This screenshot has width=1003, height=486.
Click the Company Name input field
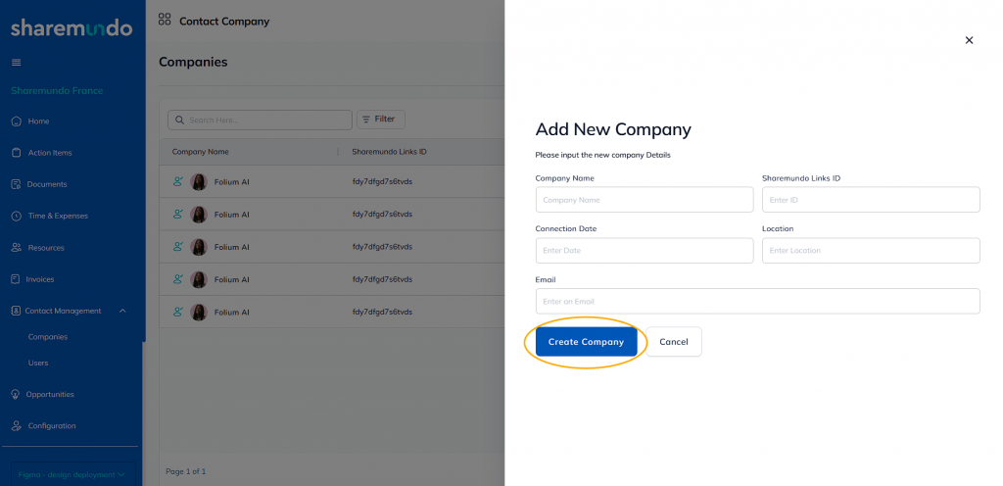click(644, 200)
